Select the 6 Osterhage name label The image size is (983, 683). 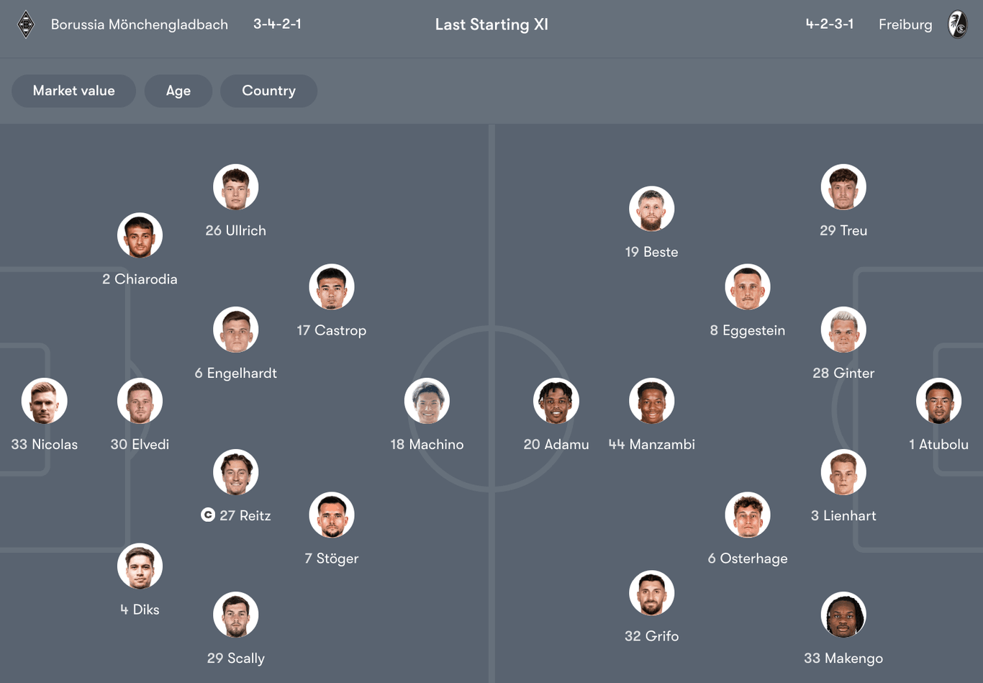pyautogui.click(x=748, y=558)
